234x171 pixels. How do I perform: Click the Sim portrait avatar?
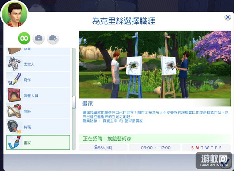[x=15, y=14]
